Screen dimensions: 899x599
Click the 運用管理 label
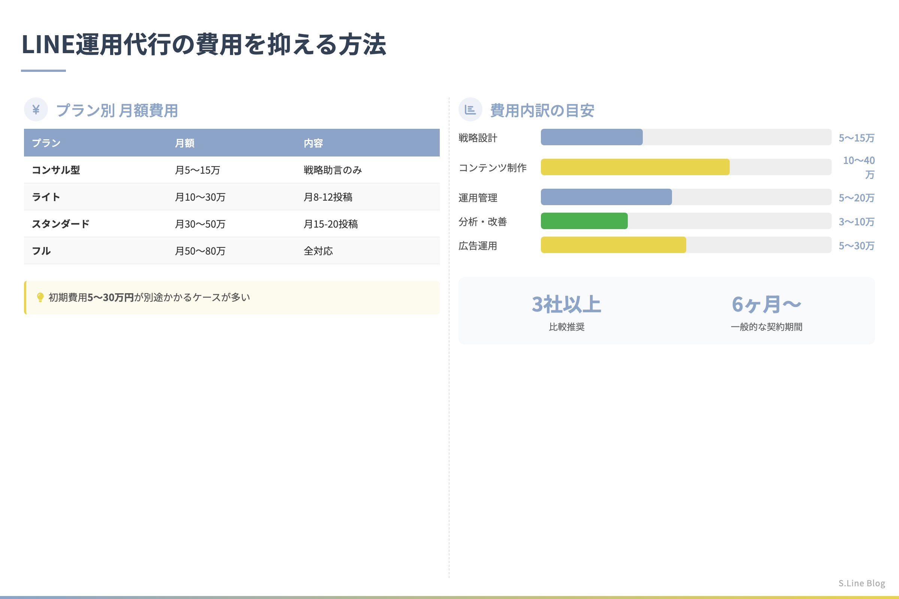click(x=478, y=198)
